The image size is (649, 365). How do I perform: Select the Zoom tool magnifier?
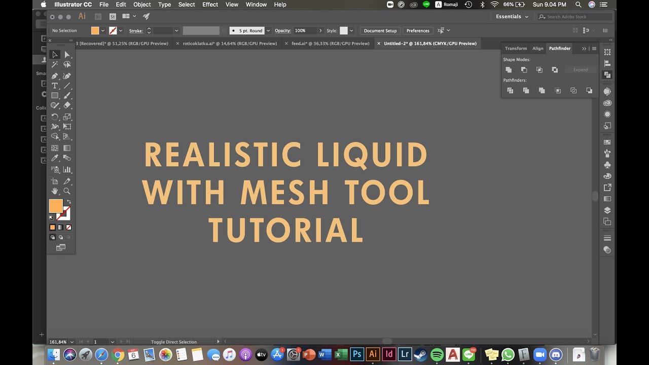(x=67, y=191)
